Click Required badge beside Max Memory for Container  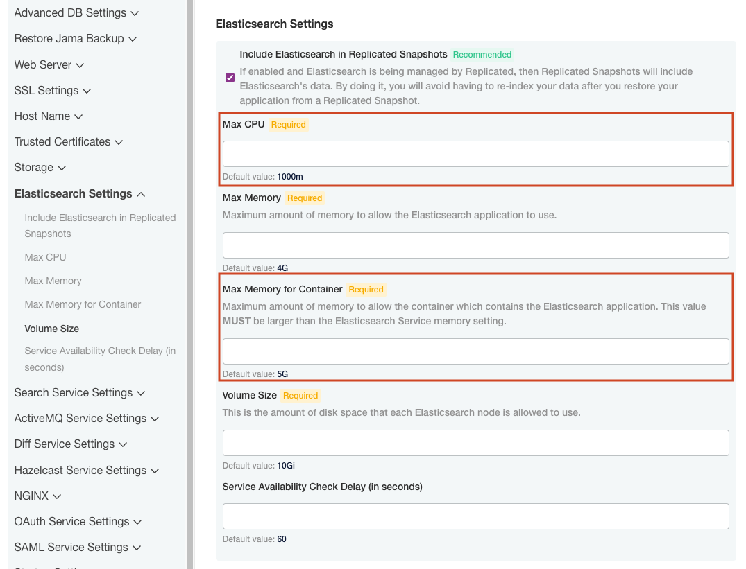[366, 289]
